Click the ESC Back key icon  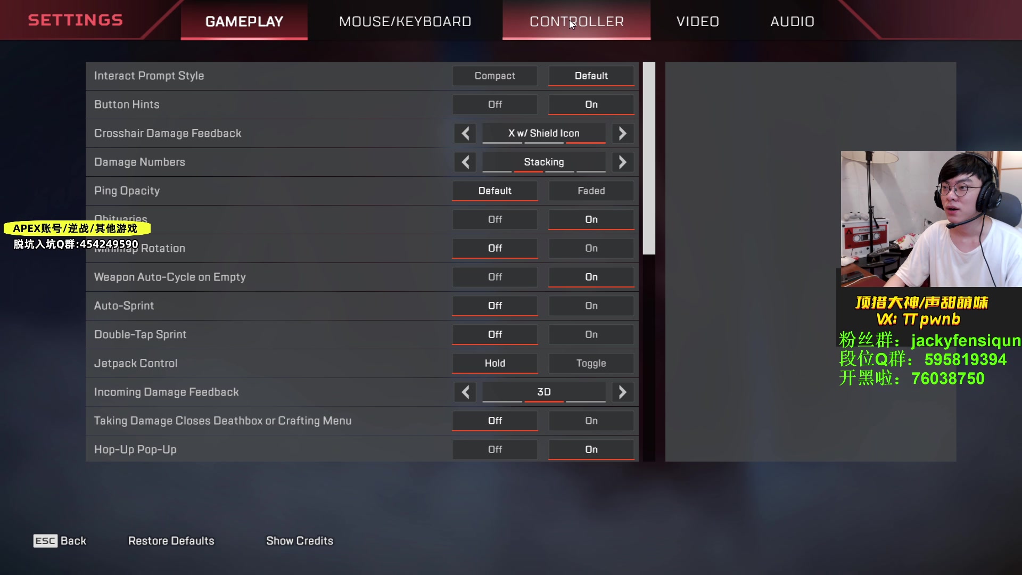(x=45, y=541)
